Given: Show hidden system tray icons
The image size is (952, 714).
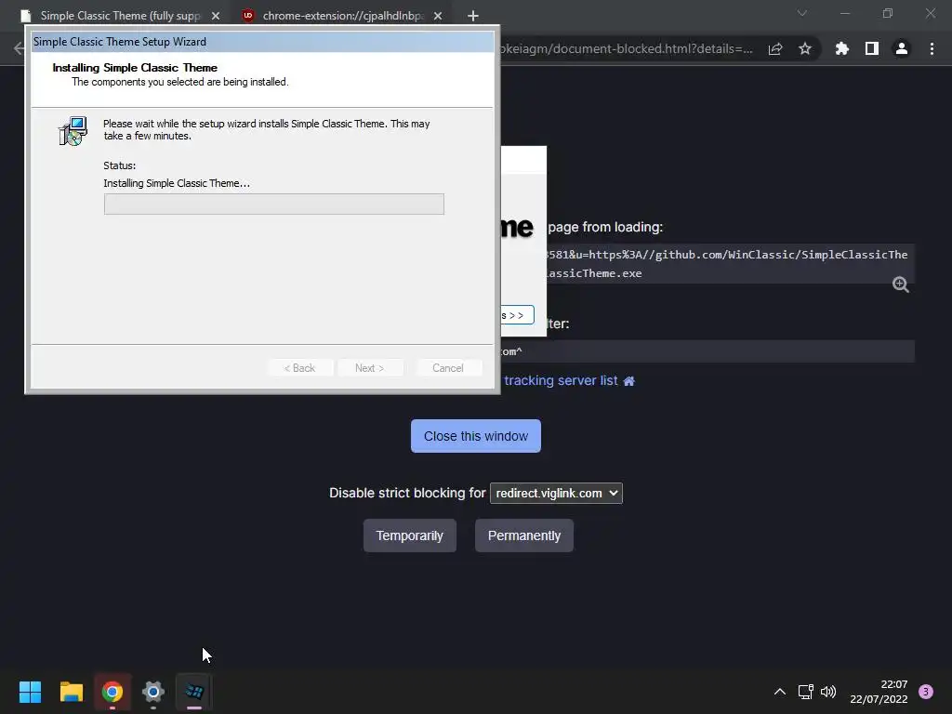Looking at the screenshot, I should pyautogui.click(x=780, y=692).
